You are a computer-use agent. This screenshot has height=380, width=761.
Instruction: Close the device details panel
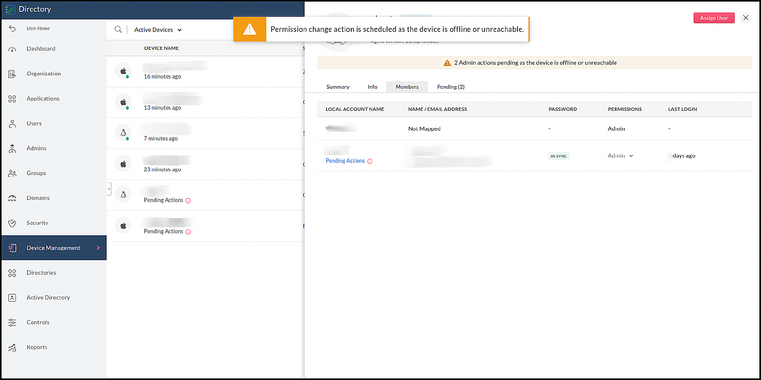click(x=746, y=18)
